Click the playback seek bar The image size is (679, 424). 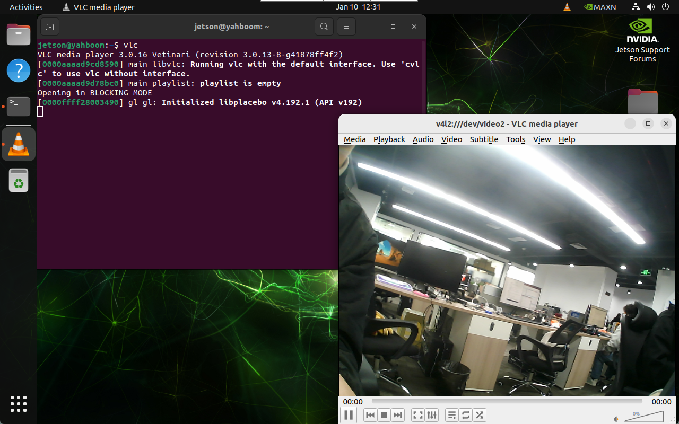[x=507, y=402]
